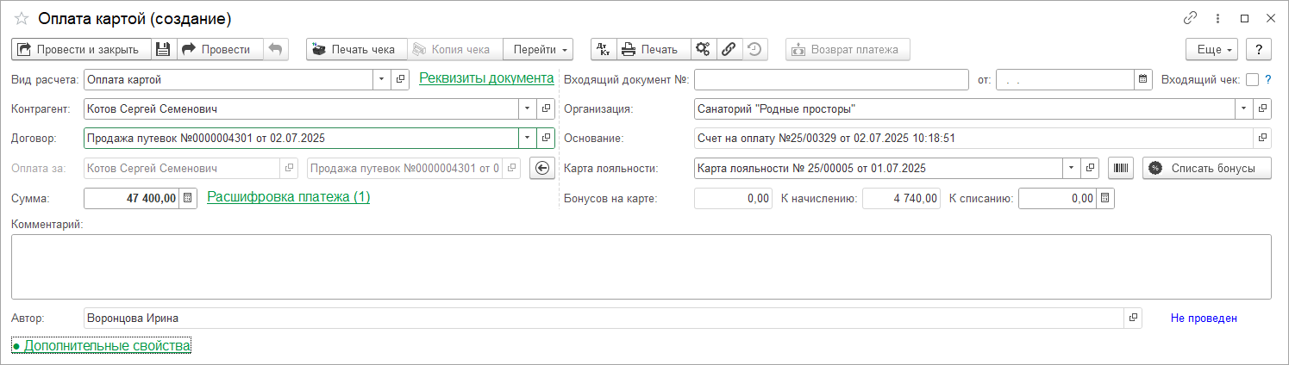
Task: Expand the Вид расчета dropdown list
Action: click(x=382, y=80)
